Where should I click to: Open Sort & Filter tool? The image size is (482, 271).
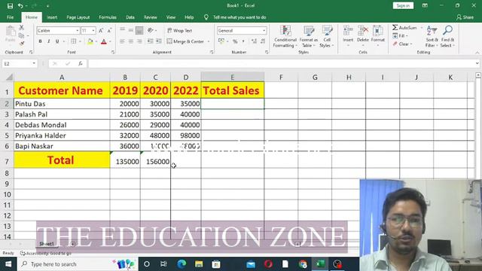coord(432,36)
